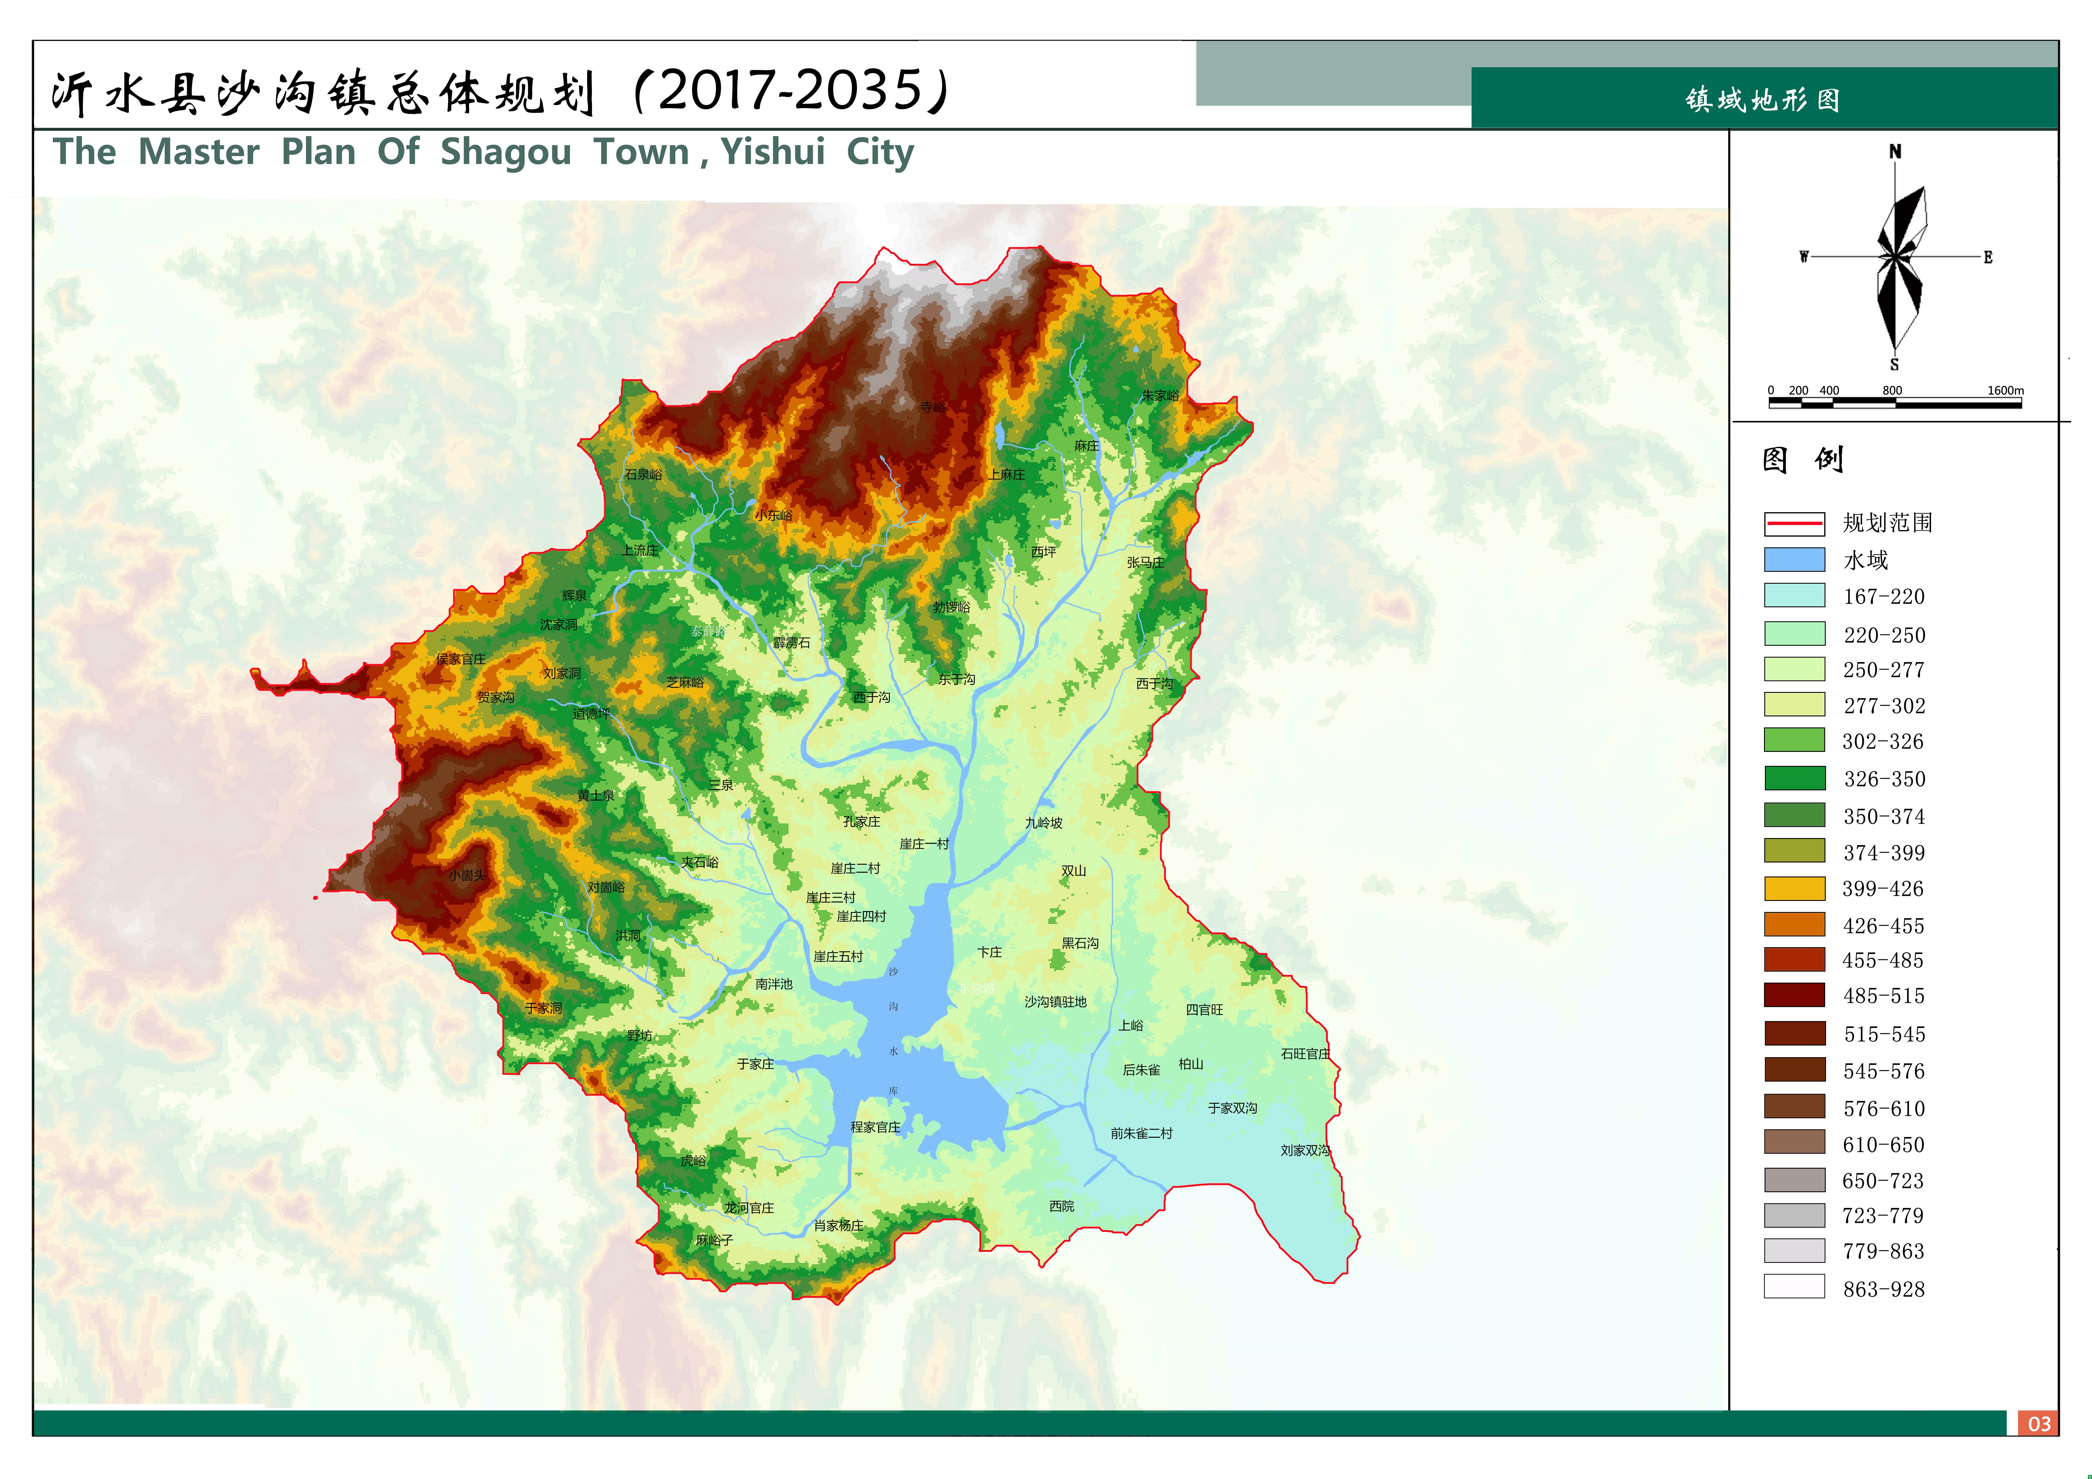Click the legend text 277-302
The height and width of the screenshot is (1479, 2092).
(x=1884, y=706)
